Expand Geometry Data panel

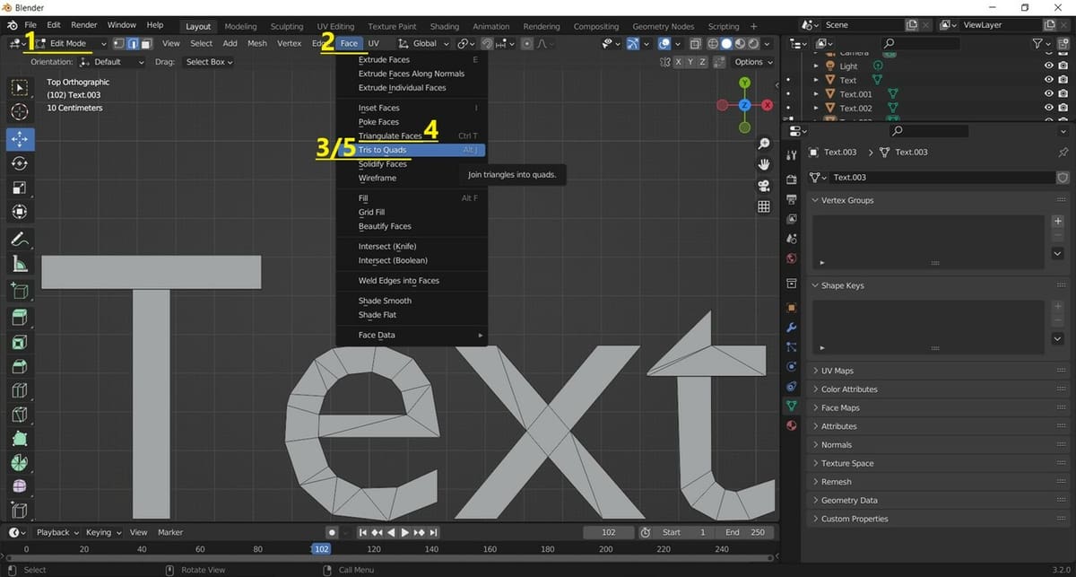(x=941, y=500)
